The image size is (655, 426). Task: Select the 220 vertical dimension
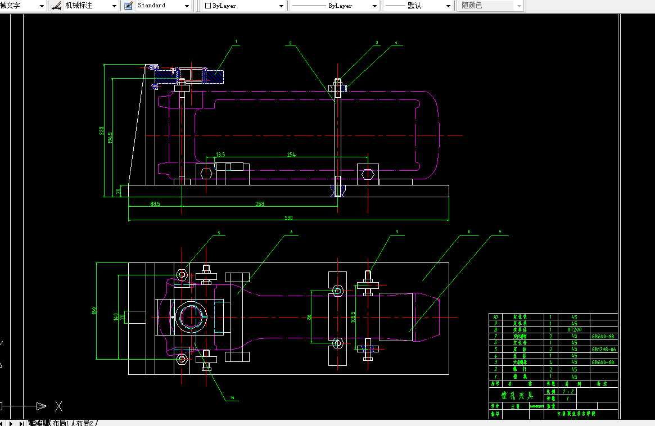[x=102, y=131]
